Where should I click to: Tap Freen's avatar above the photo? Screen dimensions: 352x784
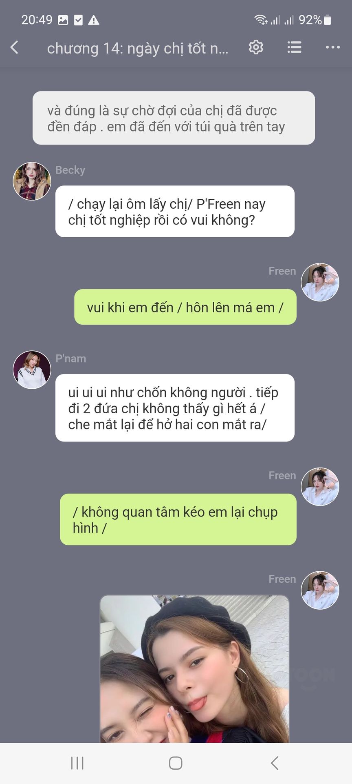(320, 590)
